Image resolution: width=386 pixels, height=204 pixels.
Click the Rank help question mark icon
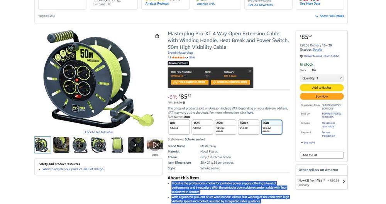coord(207,76)
